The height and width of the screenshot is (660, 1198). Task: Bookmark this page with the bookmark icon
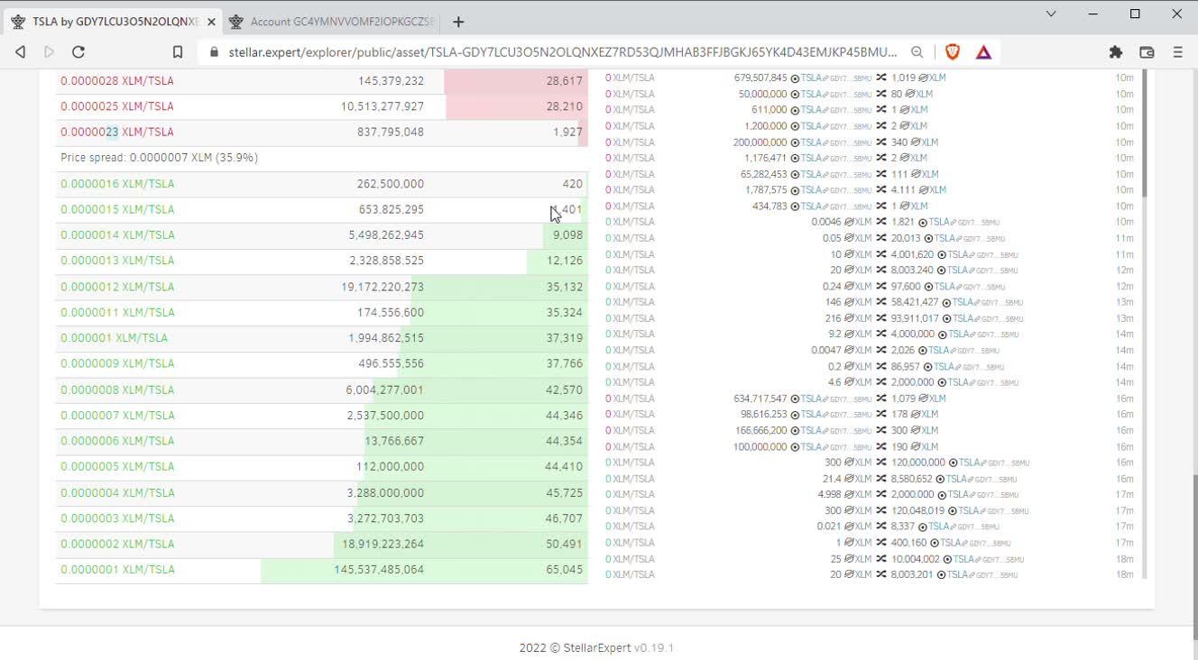click(x=178, y=52)
